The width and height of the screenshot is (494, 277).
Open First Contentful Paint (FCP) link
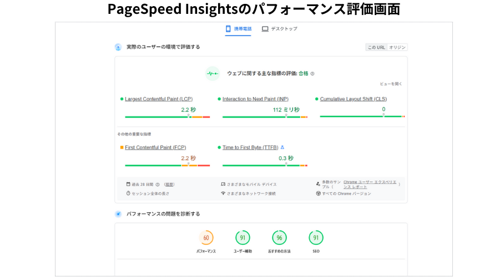(155, 147)
